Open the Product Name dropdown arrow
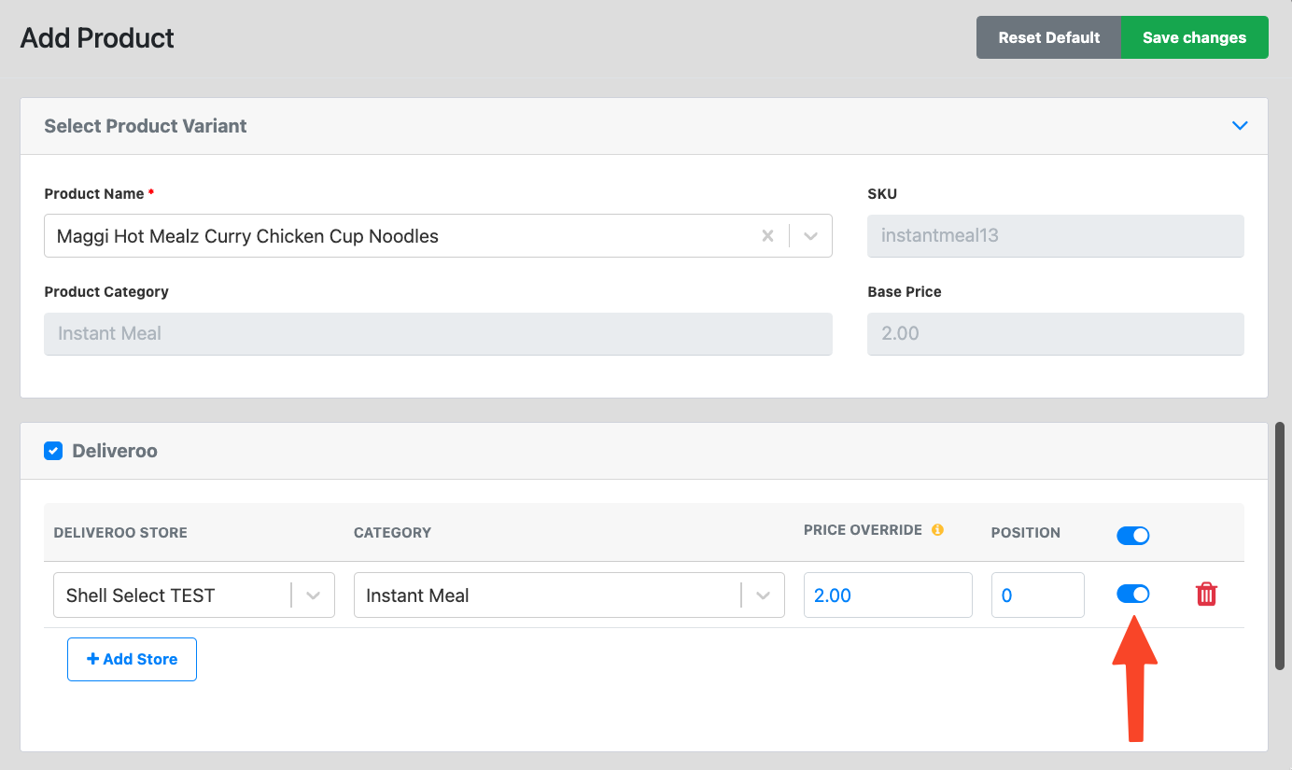 pyautogui.click(x=810, y=236)
